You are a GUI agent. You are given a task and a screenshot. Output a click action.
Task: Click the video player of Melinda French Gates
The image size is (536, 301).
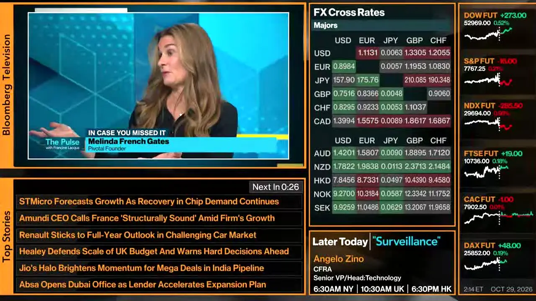158,86
